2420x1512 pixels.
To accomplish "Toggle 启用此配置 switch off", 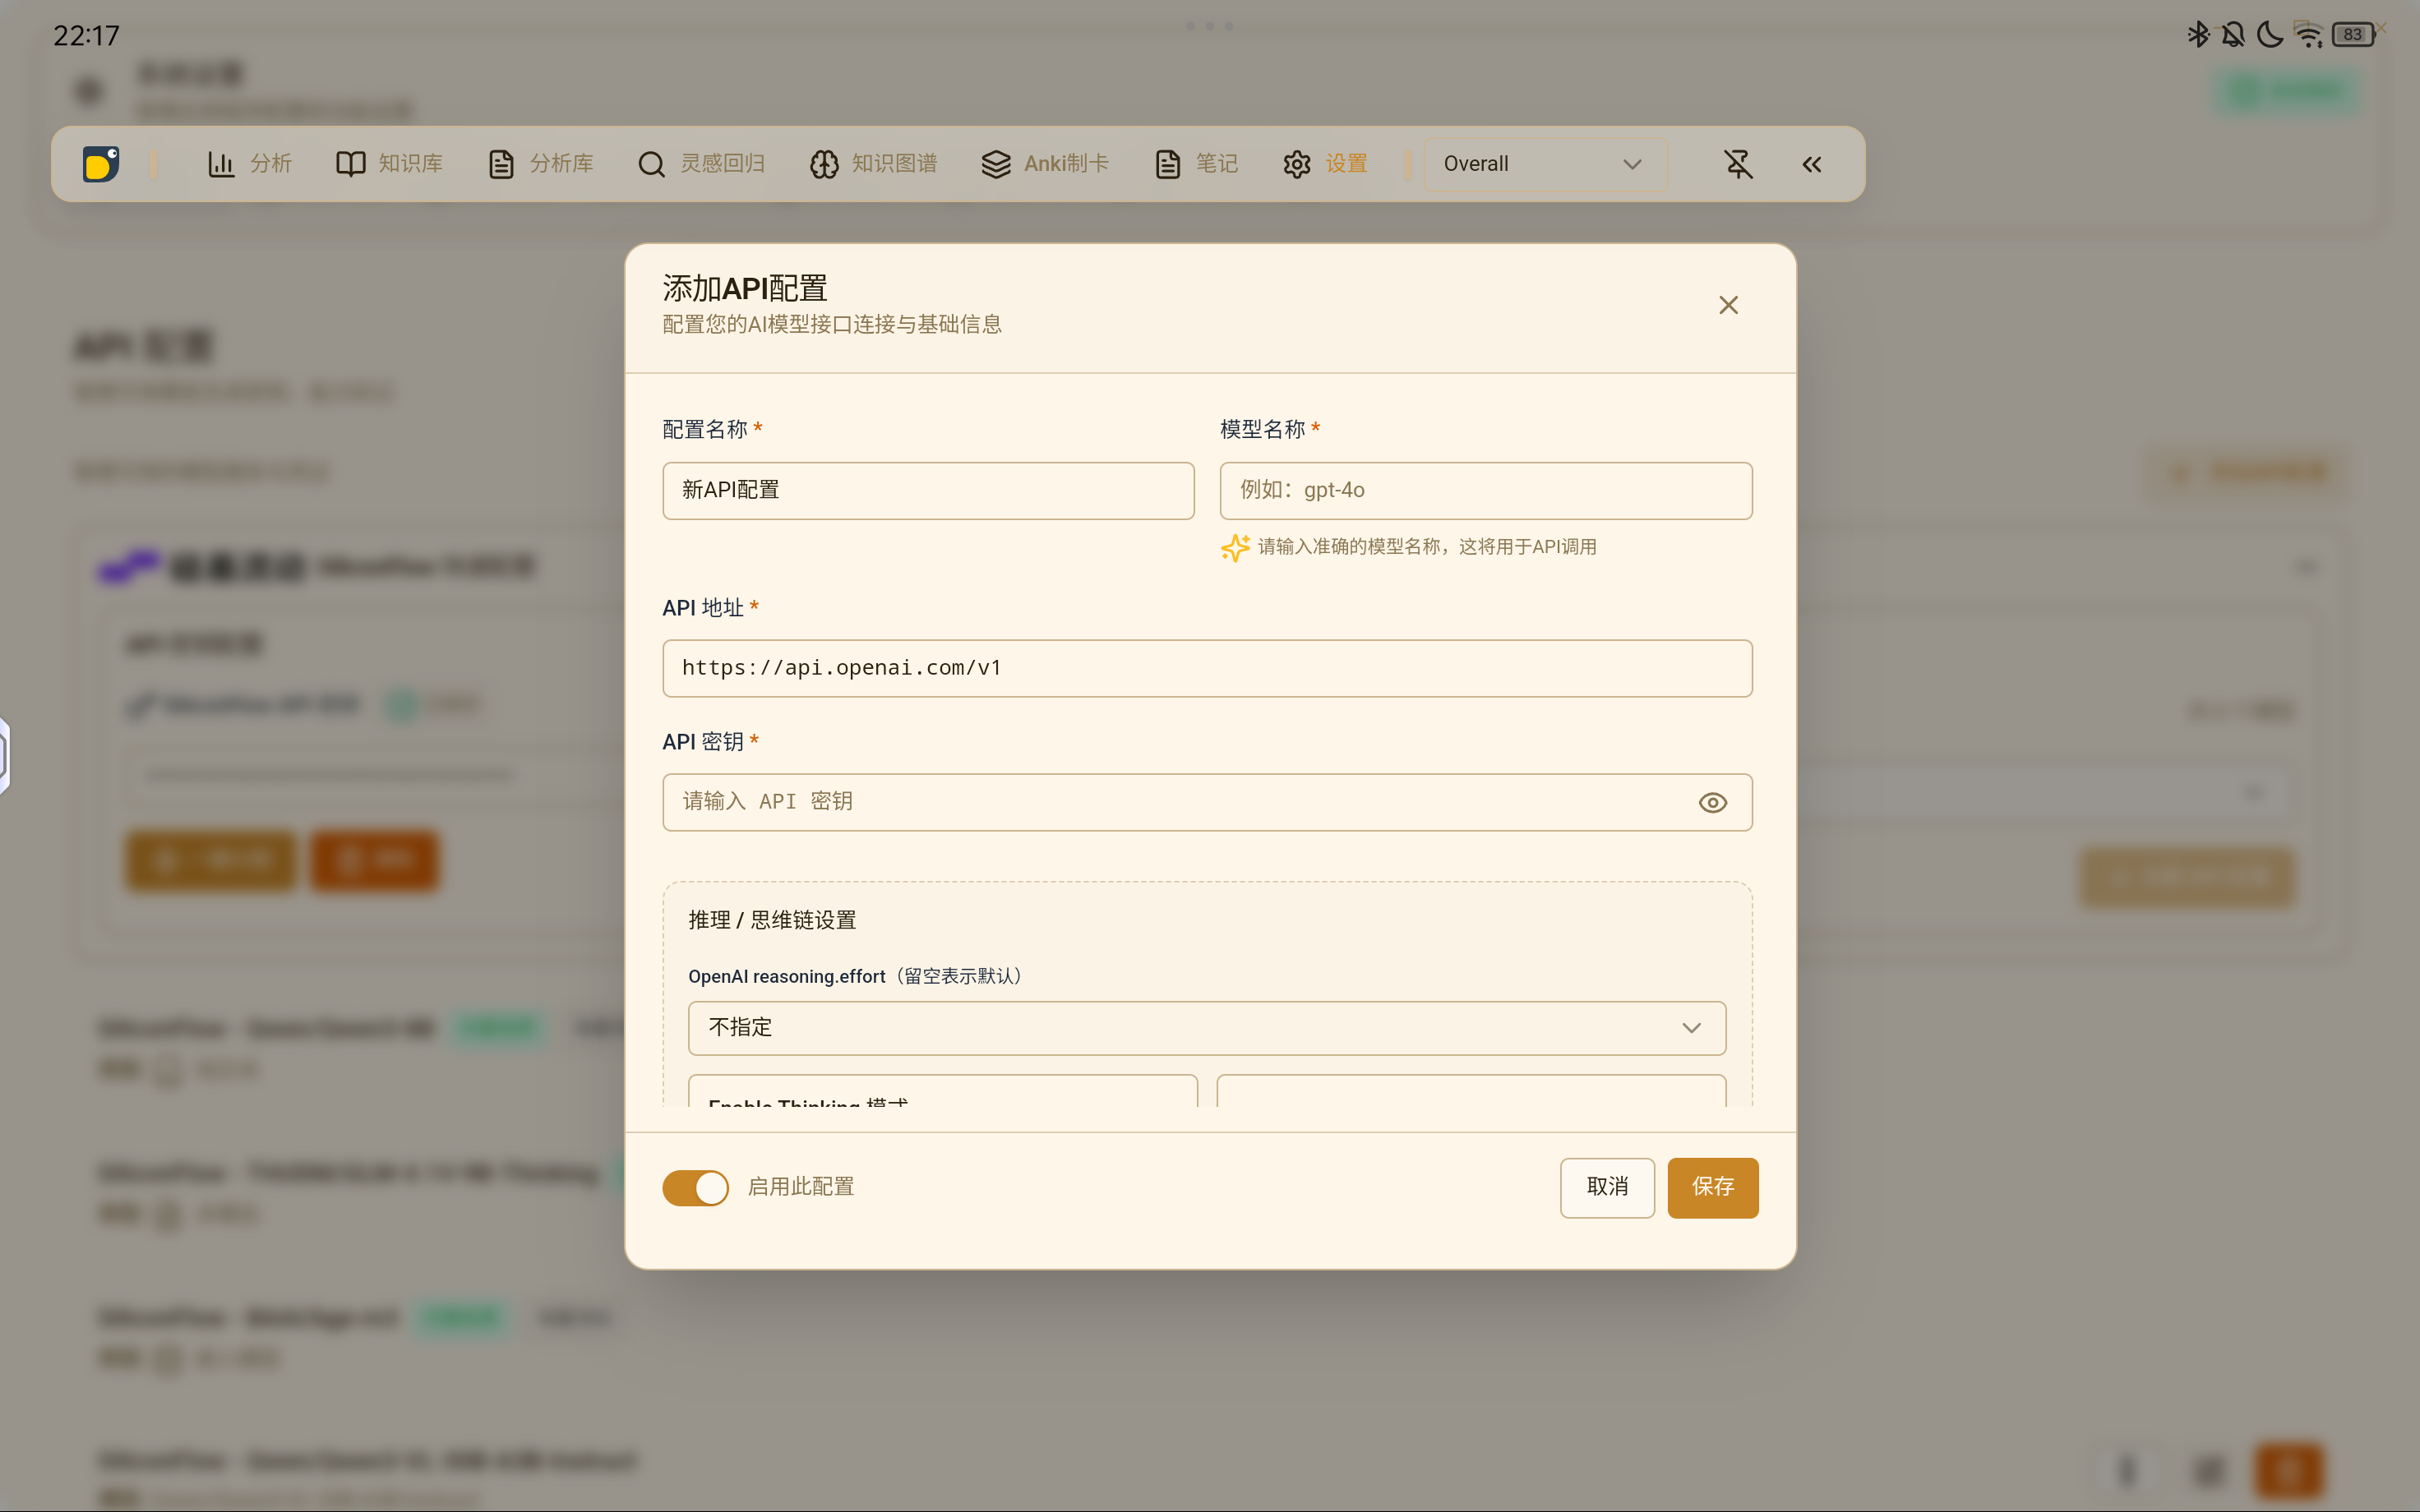I will click(x=696, y=1187).
